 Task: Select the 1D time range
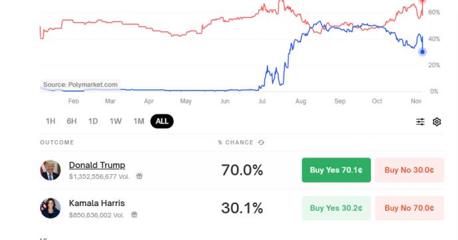tap(93, 121)
